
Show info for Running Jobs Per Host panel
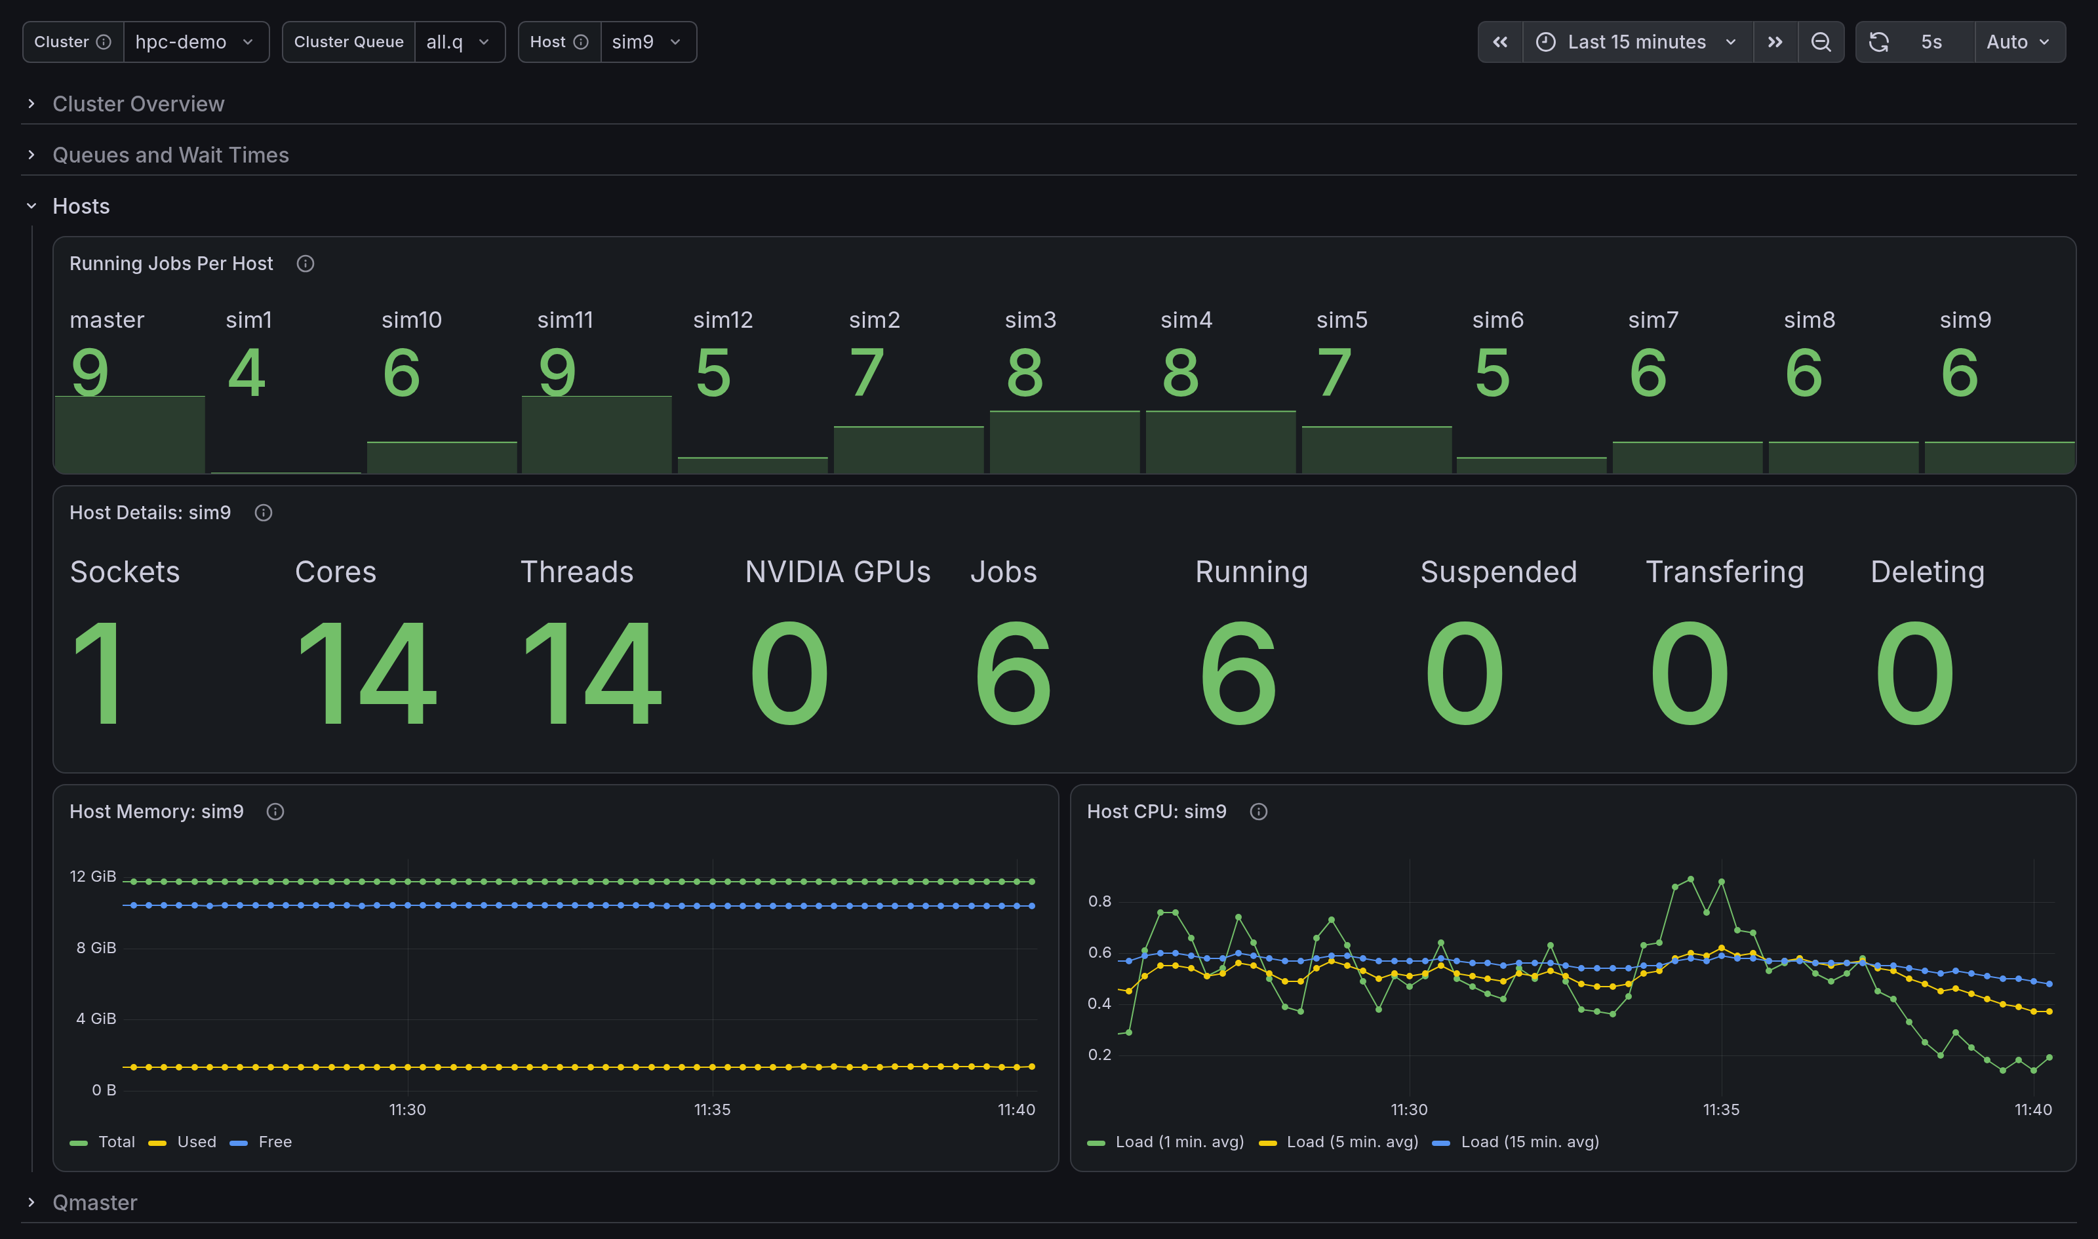[x=306, y=264]
